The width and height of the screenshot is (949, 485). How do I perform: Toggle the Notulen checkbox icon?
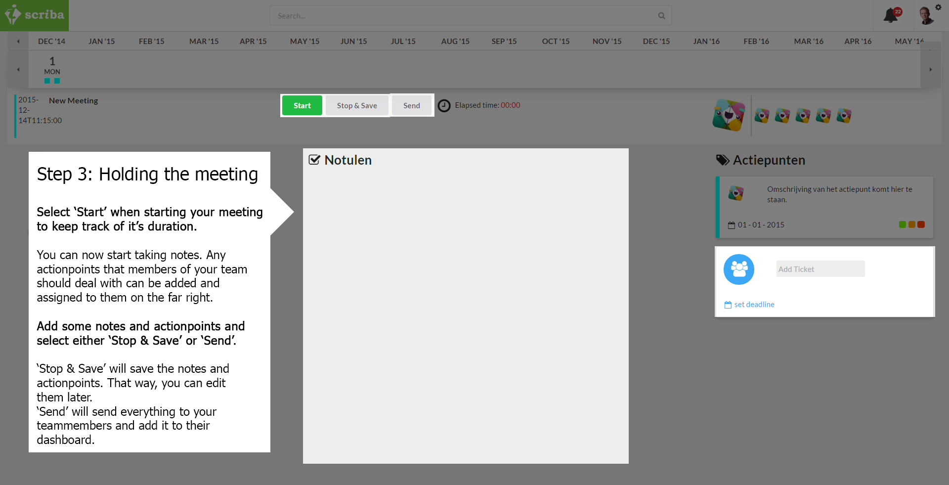(314, 160)
